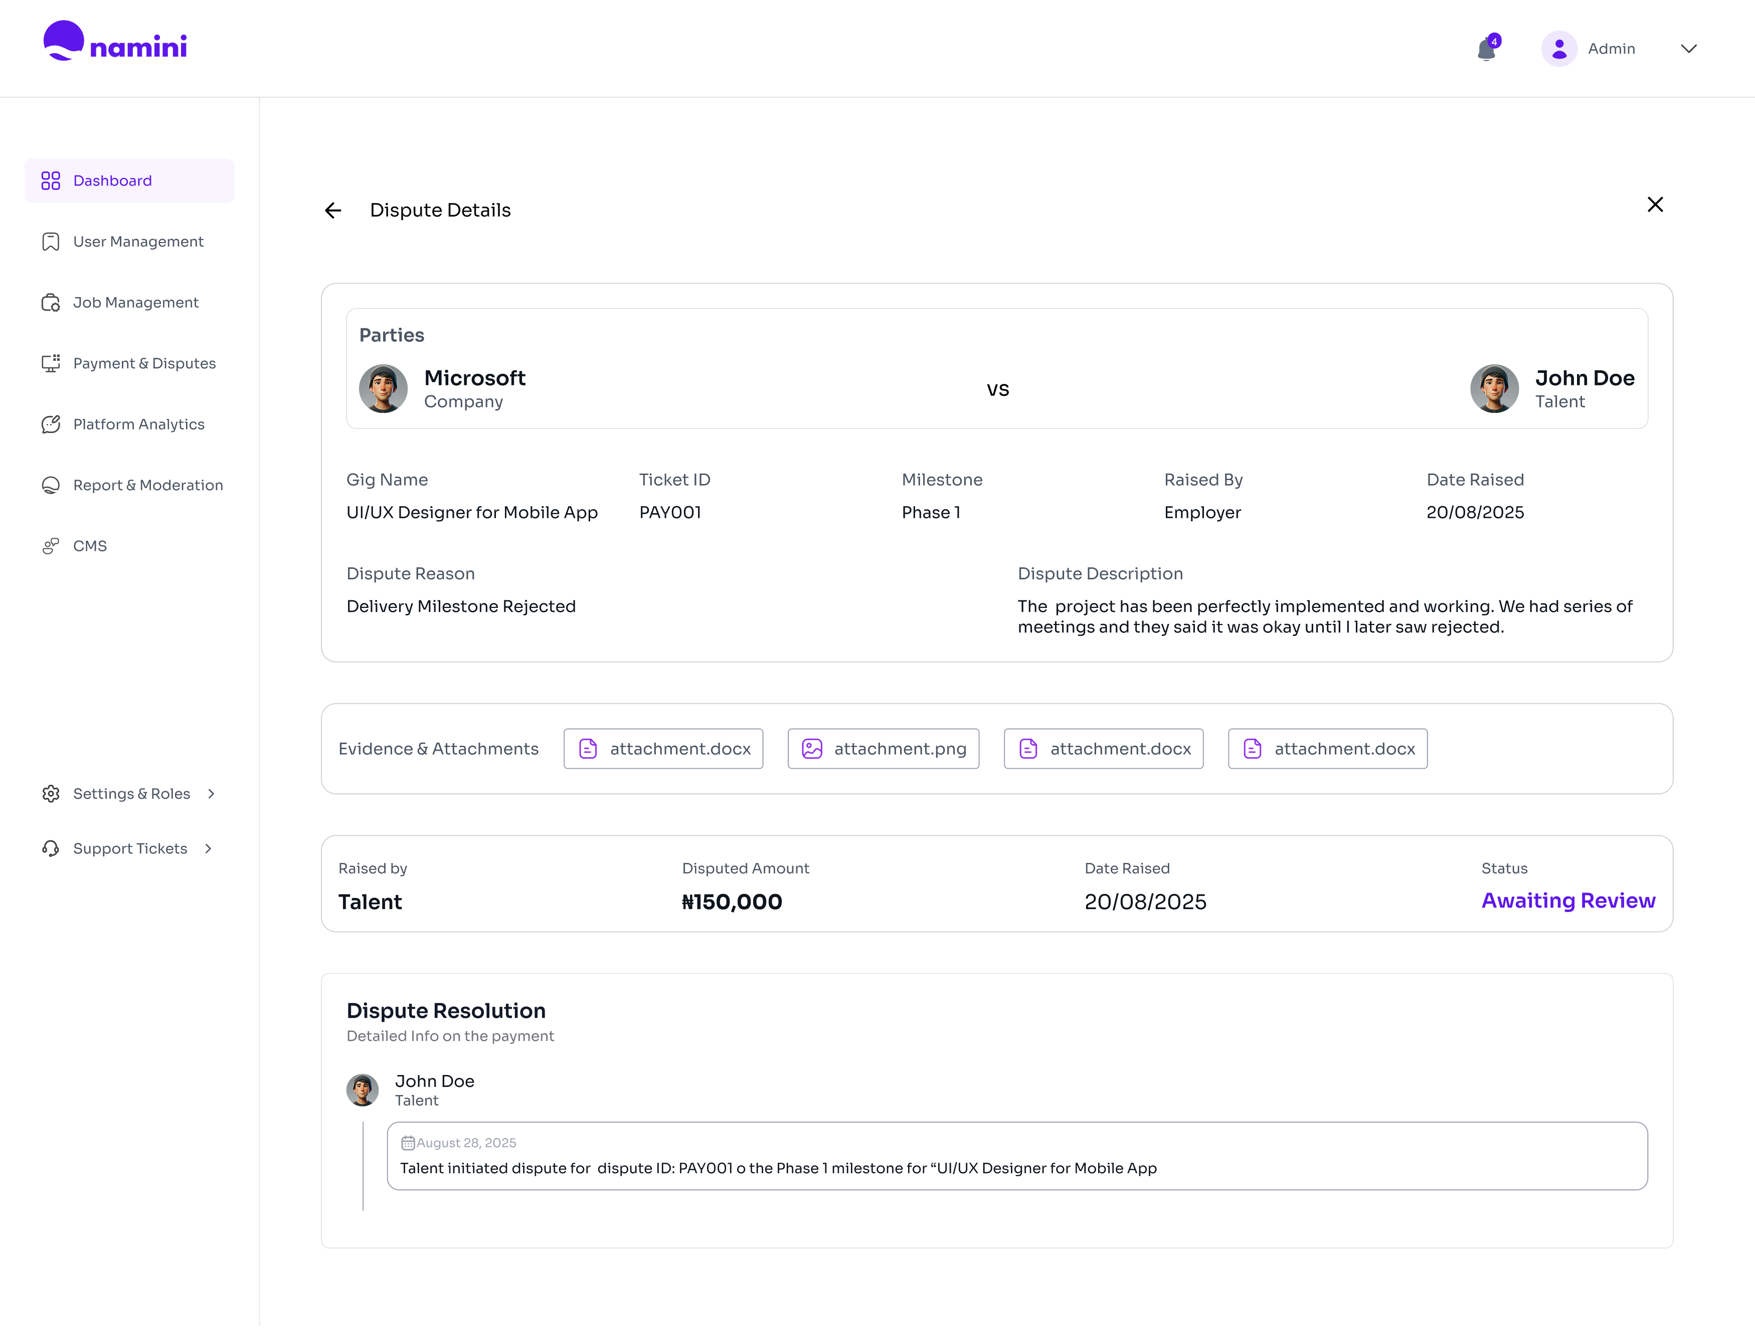This screenshot has height=1330, width=1755.
Task: Click the back arrow beside Dispute Details
Action: [x=333, y=210]
